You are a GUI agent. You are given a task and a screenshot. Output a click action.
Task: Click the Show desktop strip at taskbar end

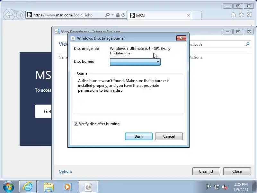pyautogui.click(x=255, y=187)
